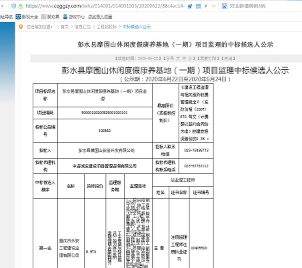The width and height of the screenshot is (302, 268).
Task: Click the agency phone number 023-67767112
Action: click(x=196, y=166)
